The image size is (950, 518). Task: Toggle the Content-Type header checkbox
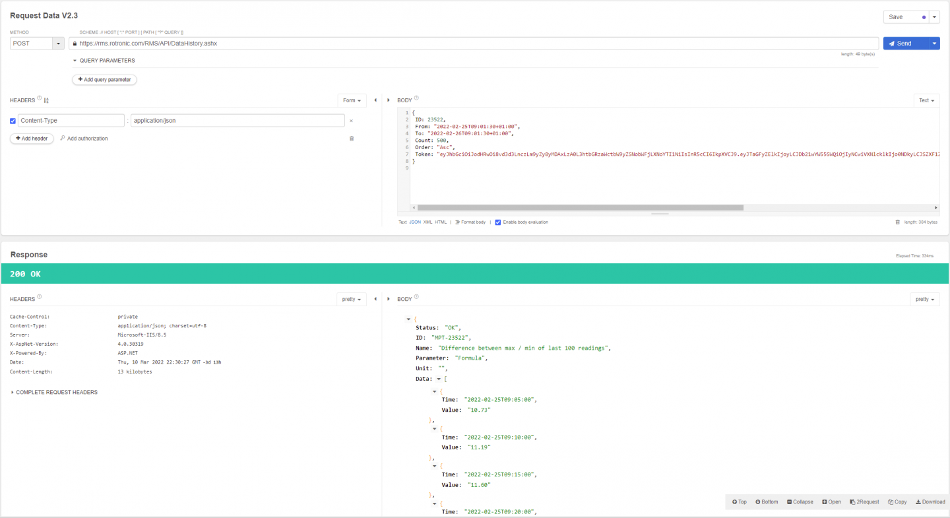click(13, 121)
